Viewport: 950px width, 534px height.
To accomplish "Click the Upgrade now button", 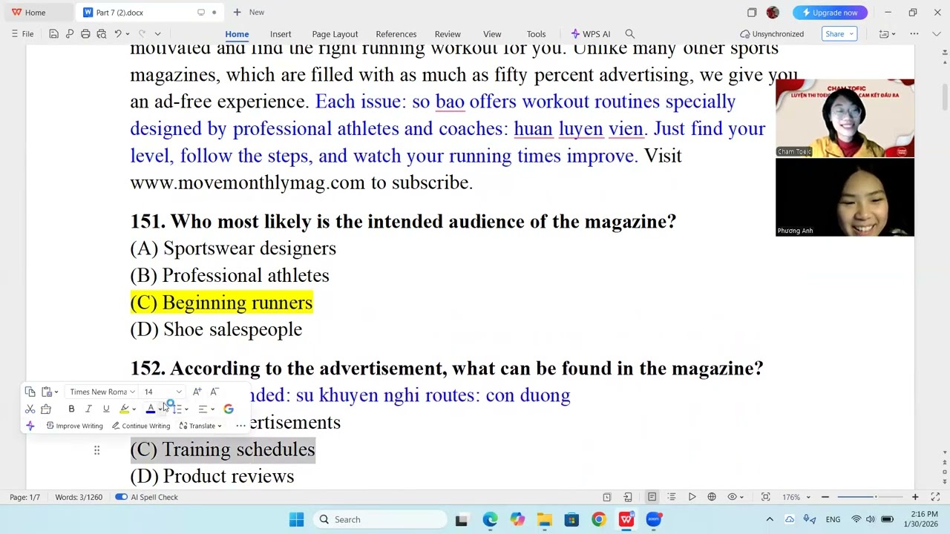I will pyautogui.click(x=830, y=13).
